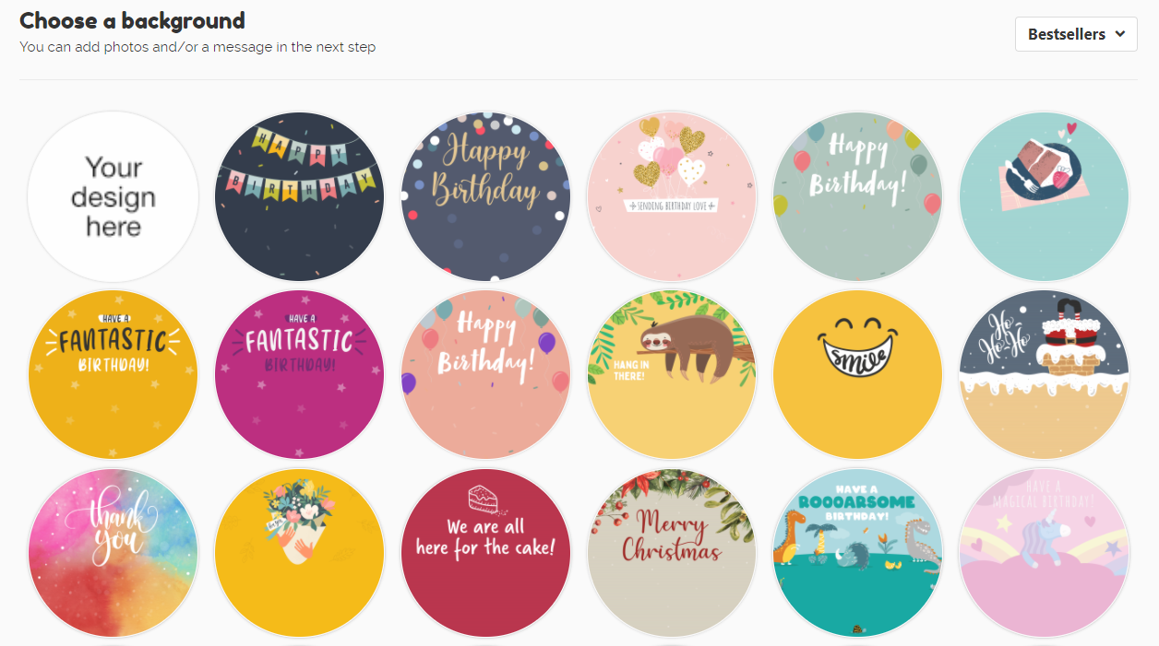The height and width of the screenshot is (646, 1159).
Task: Open the Bestsellers sort dropdown
Action: [x=1076, y=34]
